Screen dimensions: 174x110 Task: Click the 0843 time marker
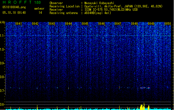[x=52, y=24]
